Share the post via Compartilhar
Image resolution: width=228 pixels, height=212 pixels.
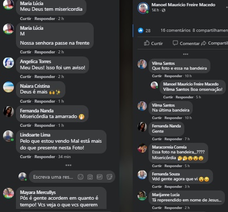pyautogui.click(x=215, y=43)
